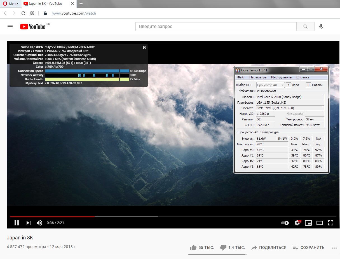The image size is (340, 259).
Task: Dislike the video with 1,4 тыс.
Action: 223,248
